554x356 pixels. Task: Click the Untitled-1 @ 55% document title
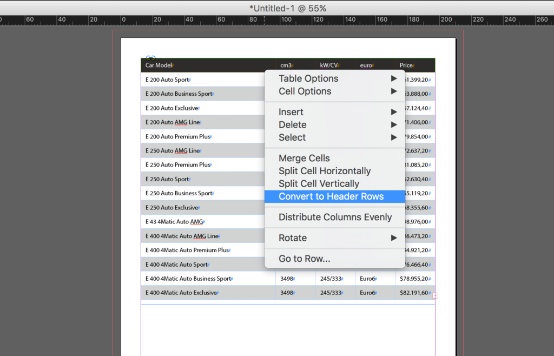click(x=288, y=8)
